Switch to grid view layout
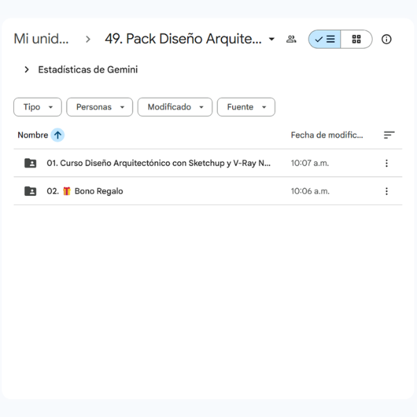Viewport: 417px width, 417px height. (357, 40)
